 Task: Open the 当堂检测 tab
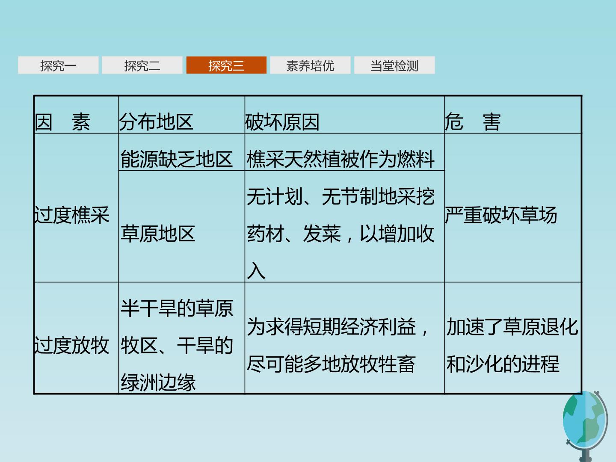pyautogui.click(x=394, y=65)
